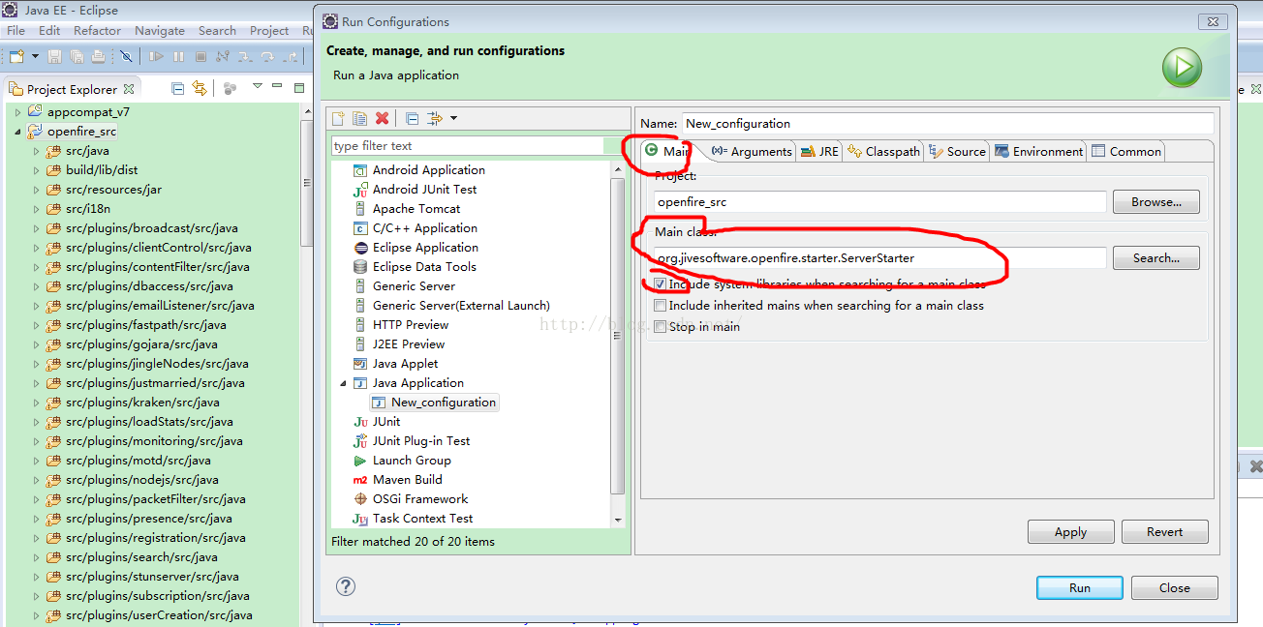This screenshot has width=1263, height=627.
Task: Click the Step Over debug icon
Action: click(267, 58)
